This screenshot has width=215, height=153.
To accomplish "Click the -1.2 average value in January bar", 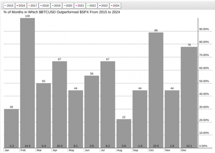I will (x=11, y=146).
